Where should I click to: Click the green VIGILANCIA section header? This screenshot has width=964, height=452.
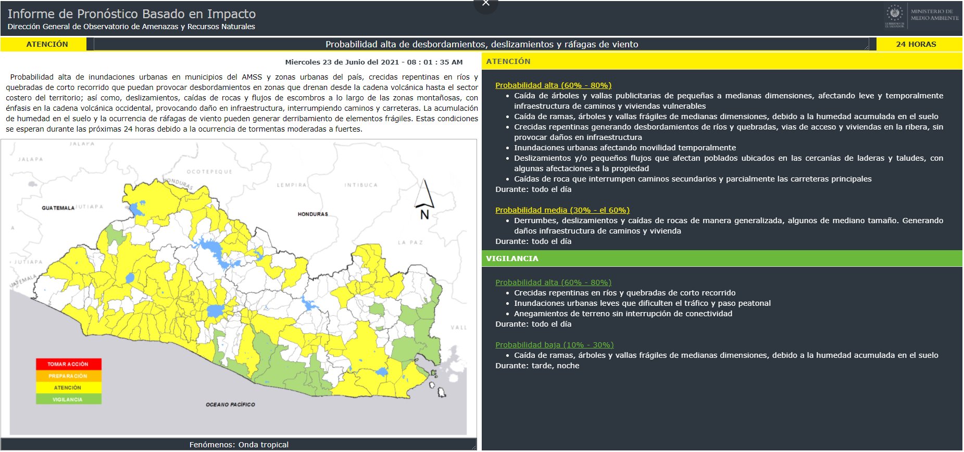722,259
